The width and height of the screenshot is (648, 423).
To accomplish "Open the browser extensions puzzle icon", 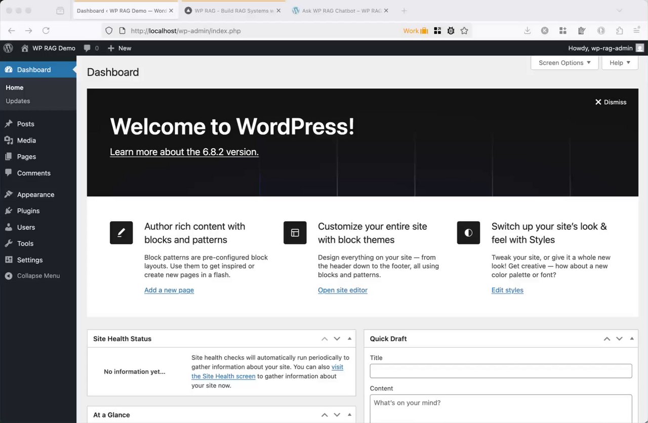I will coord(619,31).
